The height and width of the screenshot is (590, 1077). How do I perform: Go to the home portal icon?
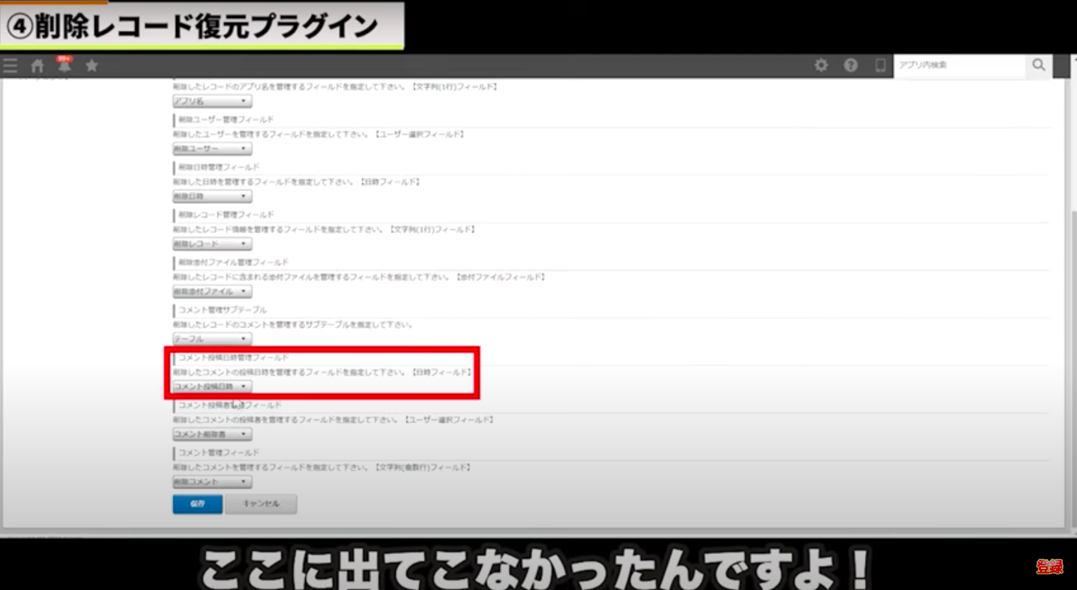[x=38, y=66]
